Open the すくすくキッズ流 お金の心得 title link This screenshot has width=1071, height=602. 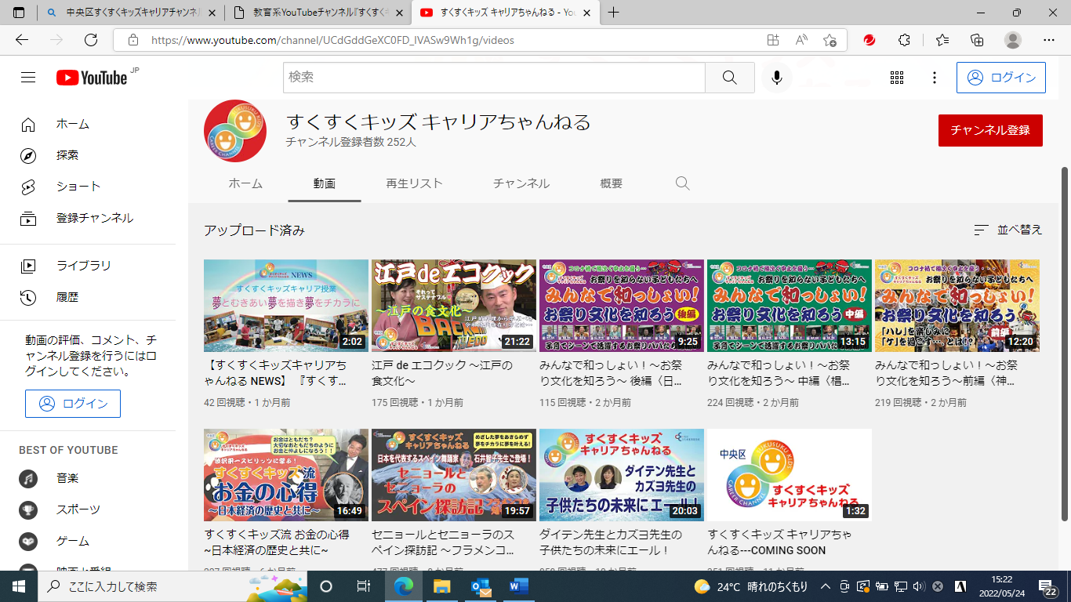pos(277,542)
